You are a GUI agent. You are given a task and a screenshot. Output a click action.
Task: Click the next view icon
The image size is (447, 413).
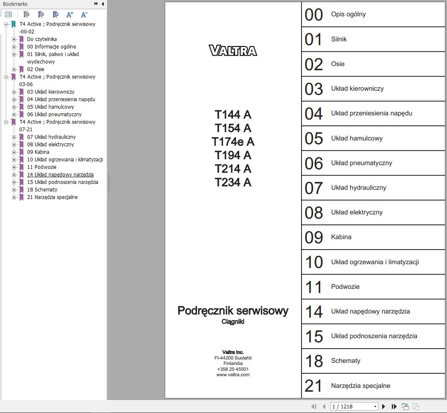pos(416,406)
